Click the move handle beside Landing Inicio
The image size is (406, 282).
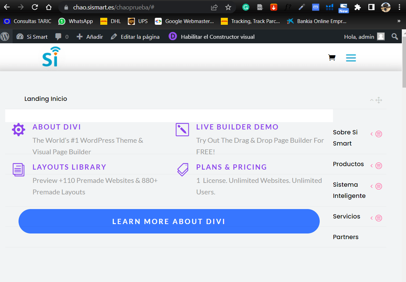click(379, 100)
